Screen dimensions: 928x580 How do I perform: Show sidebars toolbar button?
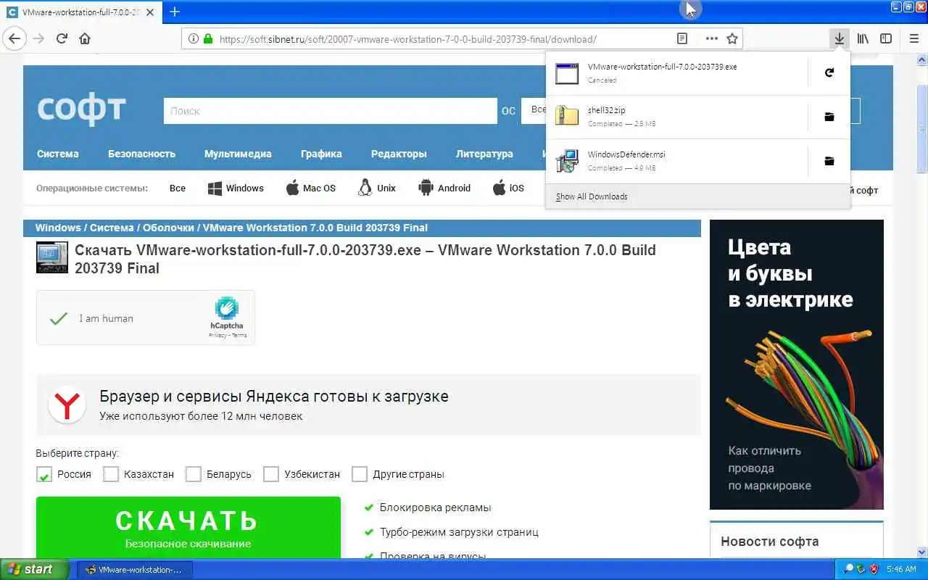pyautogui.click(x=886, y=38)
